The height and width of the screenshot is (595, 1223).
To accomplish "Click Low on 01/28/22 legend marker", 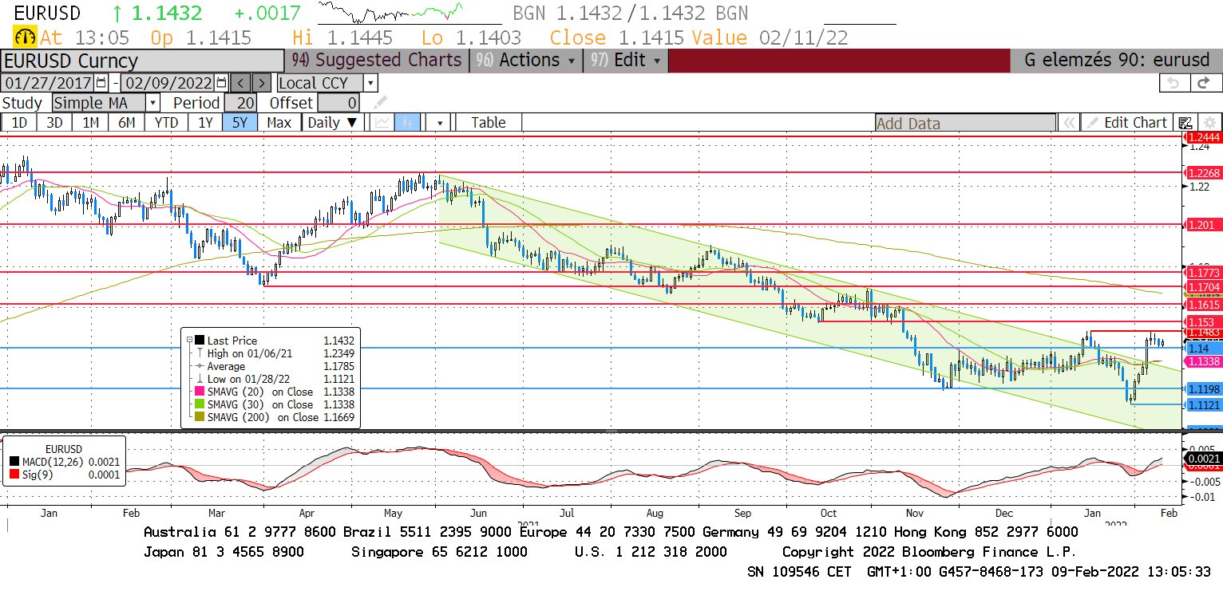I will tap(200, 379).
